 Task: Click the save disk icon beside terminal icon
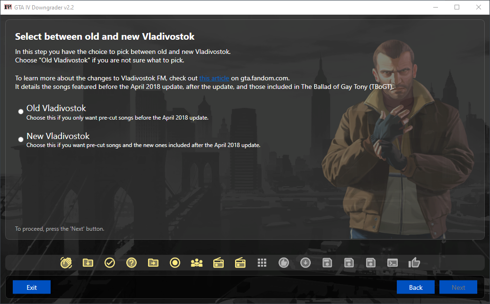tap(371, 263)
